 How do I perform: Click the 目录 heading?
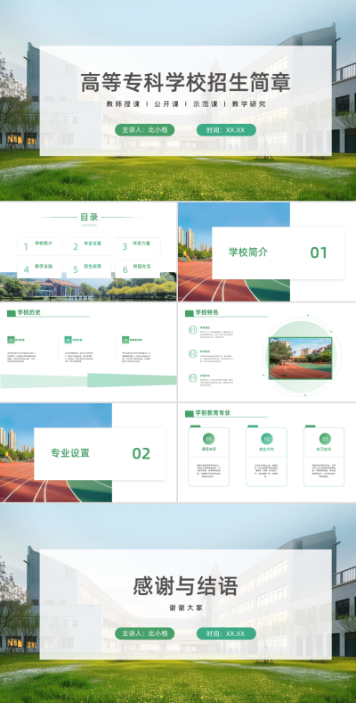coord(89,218)
